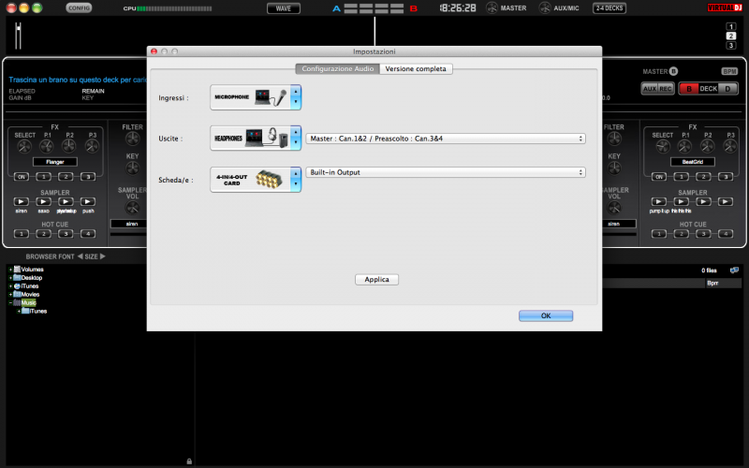Click the AUX button
This screenshot has height=468, width=749.
click(650, 89)
